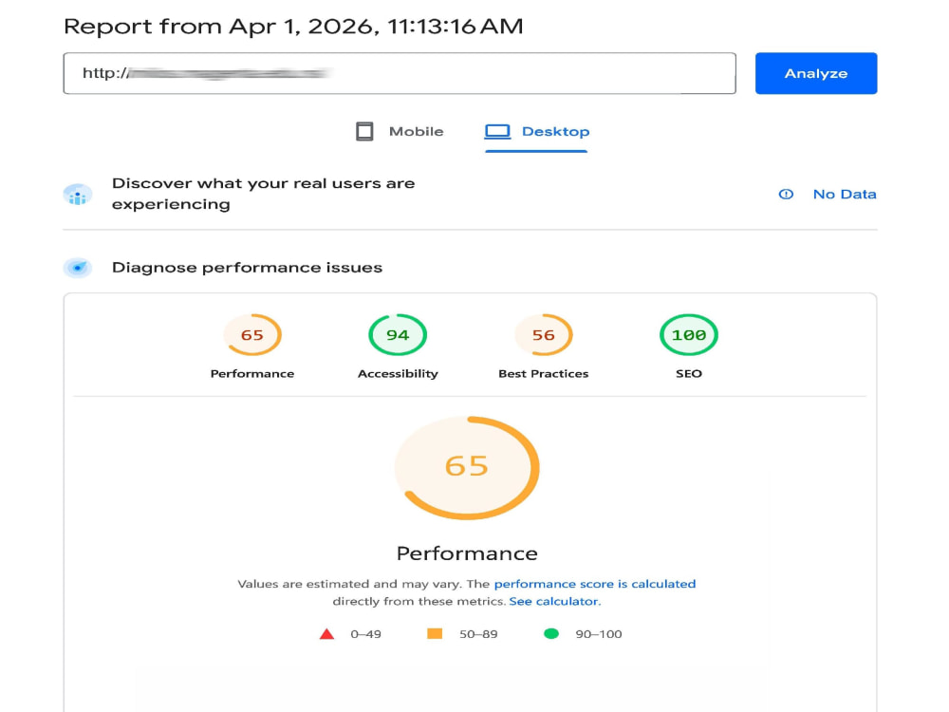This screenshot has width=949, height=712.
Task: Click the diagnose performance radar icon
Action: (x=78, y=267)
